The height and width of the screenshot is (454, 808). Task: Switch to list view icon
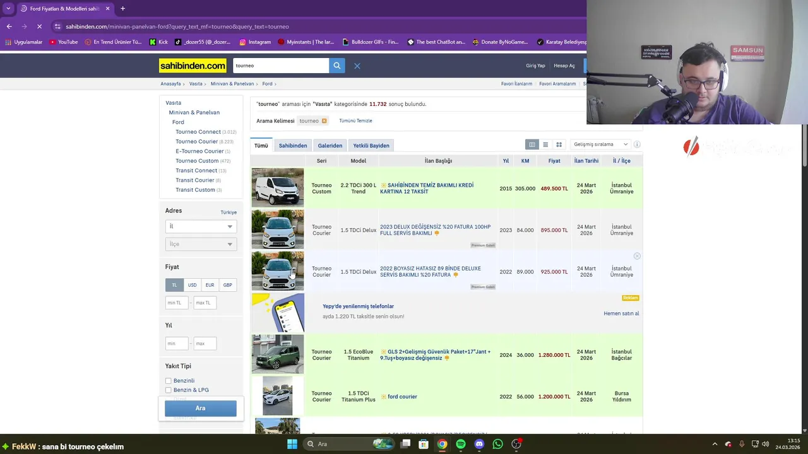click(x=545, y=144)
